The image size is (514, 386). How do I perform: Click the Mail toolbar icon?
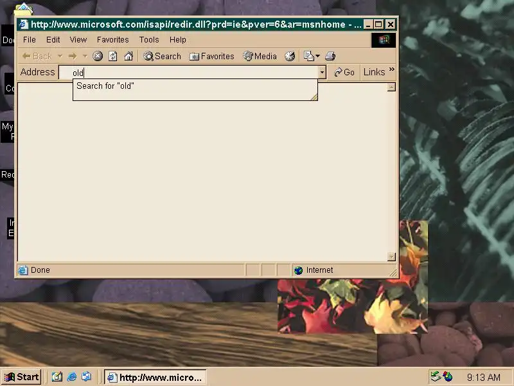pyautogui.click(x=309, y=56)
